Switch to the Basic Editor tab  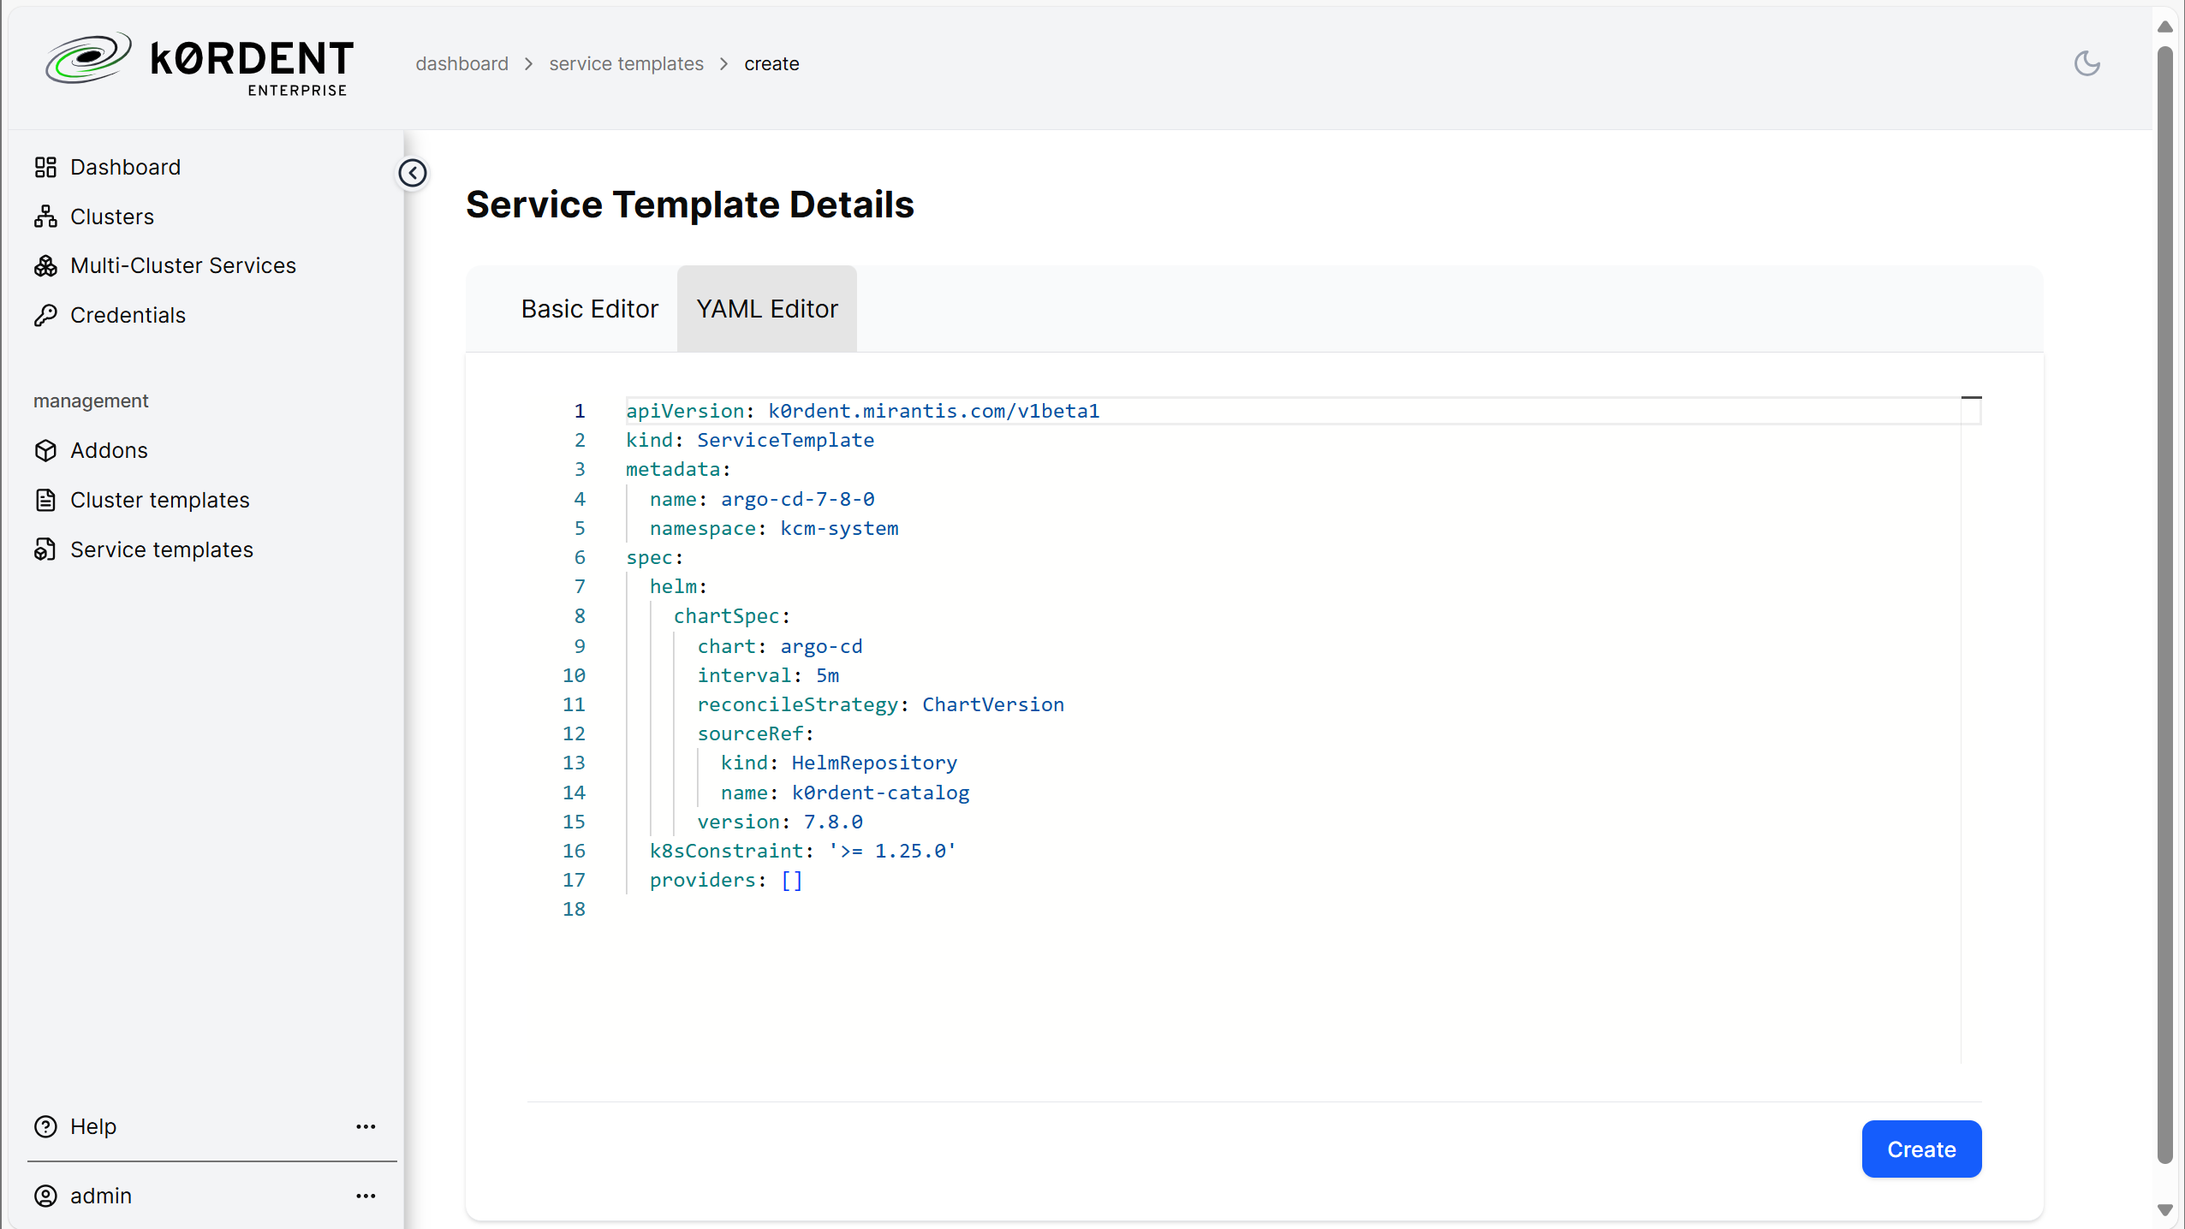point(589,309)
